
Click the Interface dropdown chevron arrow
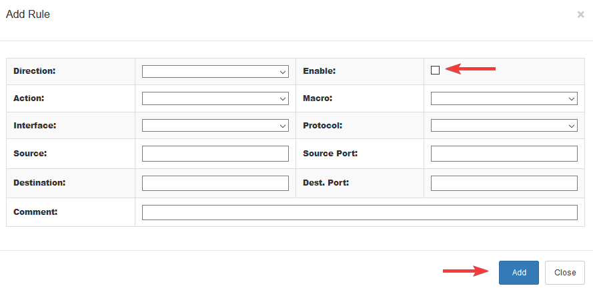(283, 126)
